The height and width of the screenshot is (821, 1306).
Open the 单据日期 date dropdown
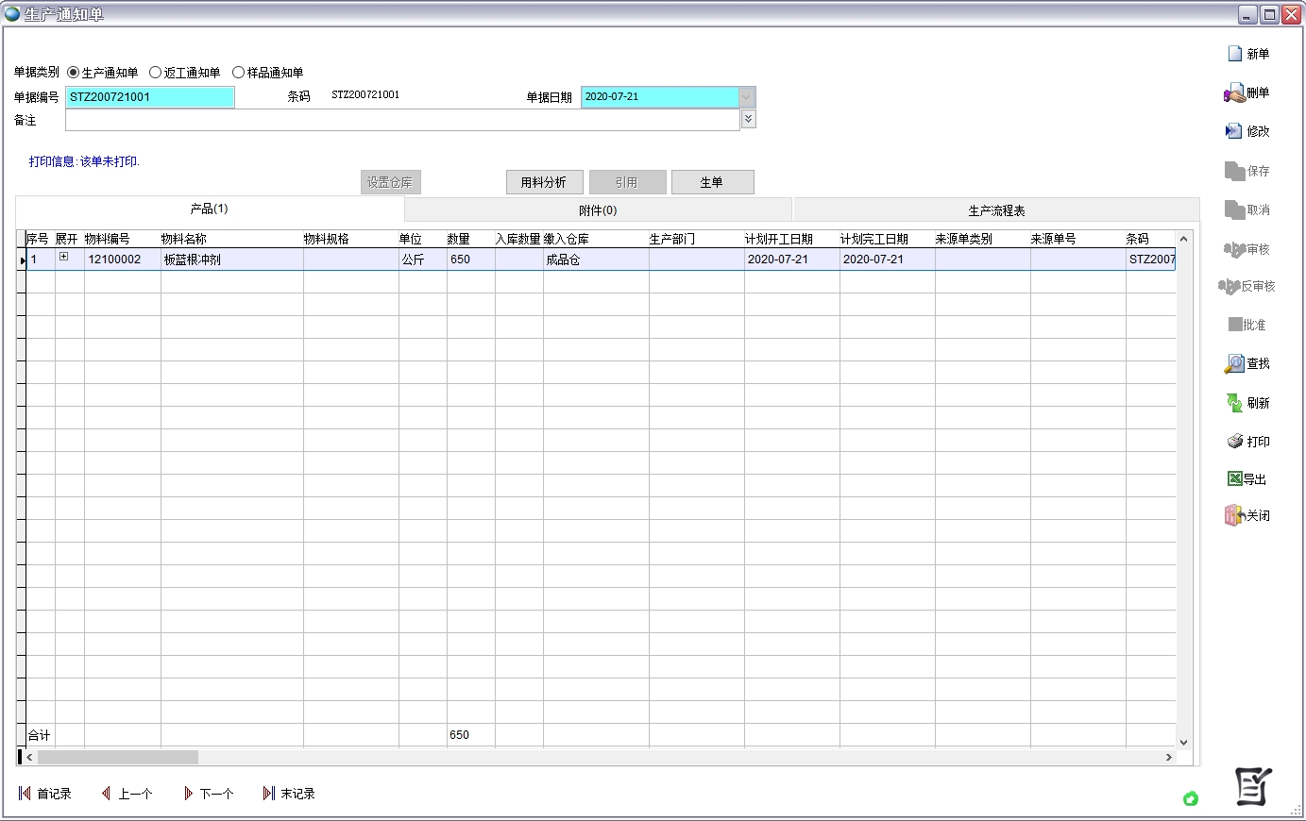(747, 97)
